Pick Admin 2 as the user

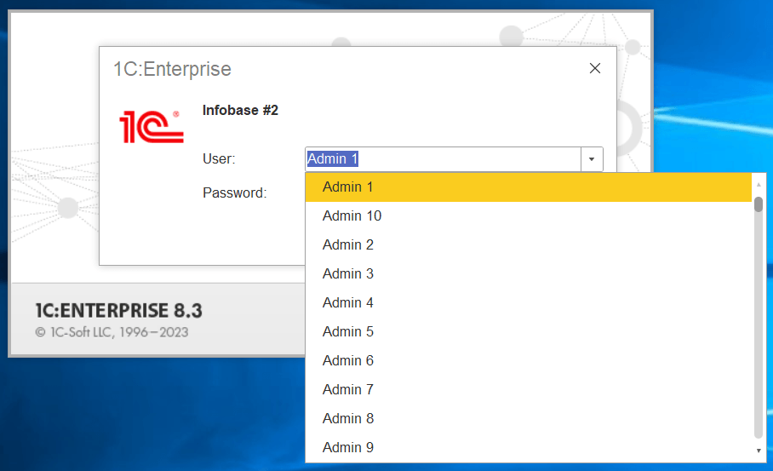coord(348,245)
